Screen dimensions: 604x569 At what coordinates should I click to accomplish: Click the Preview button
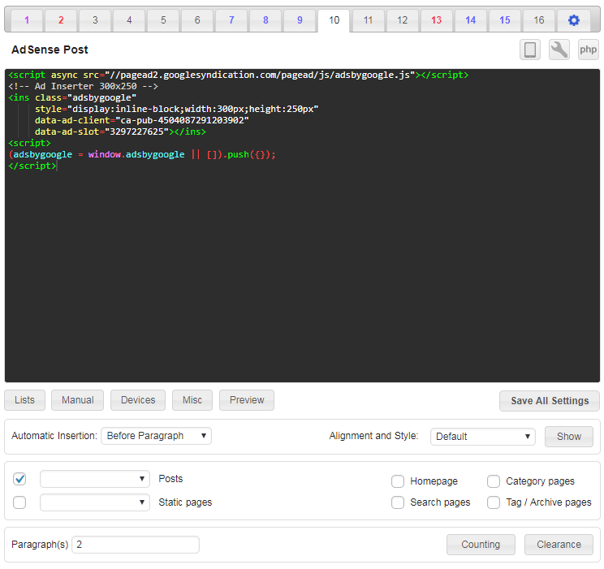tap(247, 400)
